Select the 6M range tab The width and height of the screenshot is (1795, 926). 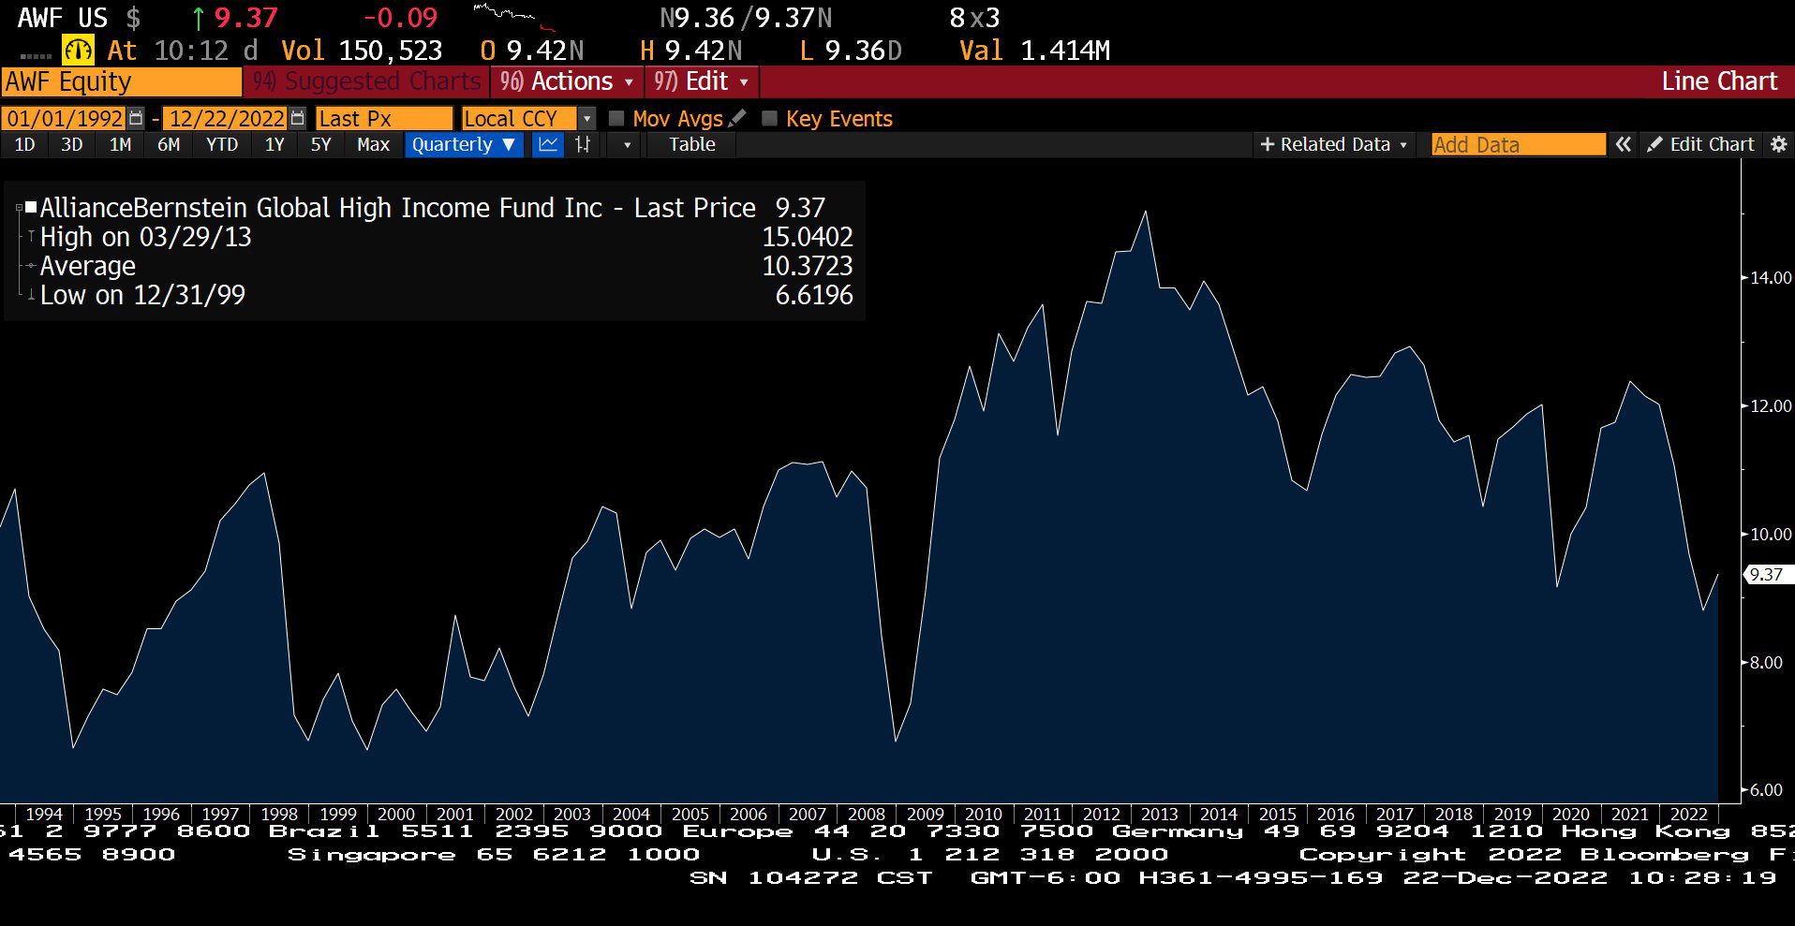click(169, 144)
